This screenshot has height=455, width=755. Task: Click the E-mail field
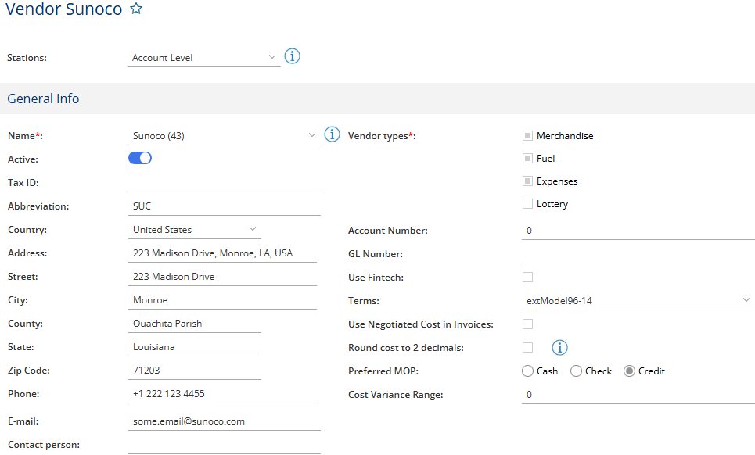click(224, 421)
